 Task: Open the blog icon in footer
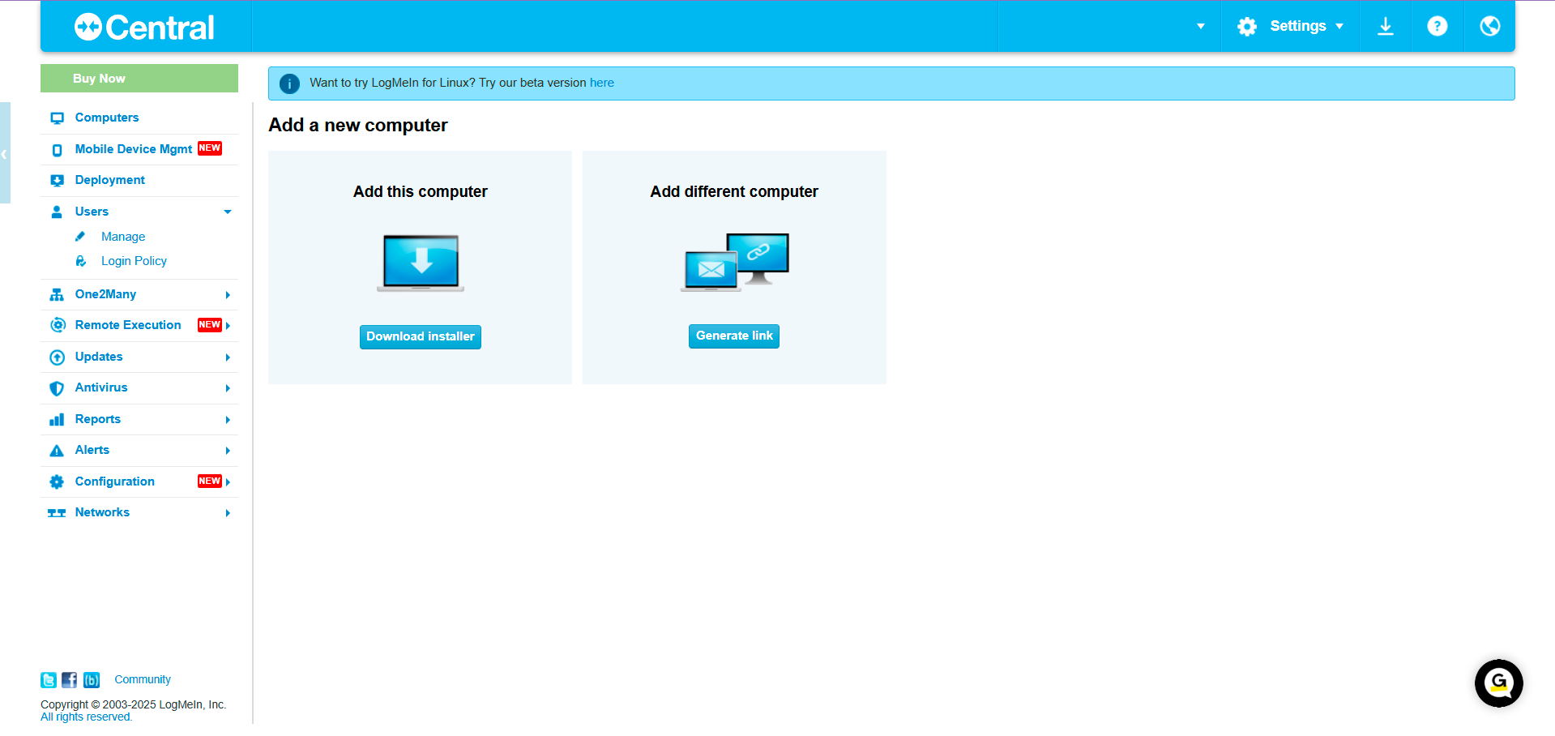[92, 680]
